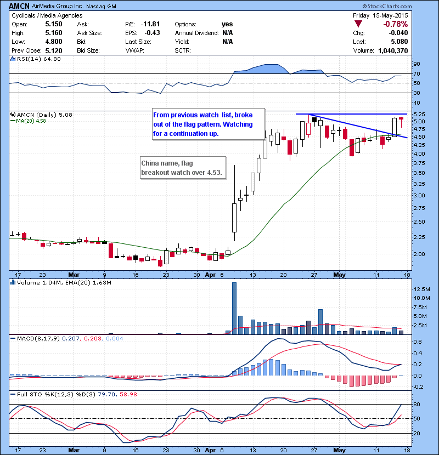Click the blue flag breakout annotation box
439x455 pixels.
point(209,124)
